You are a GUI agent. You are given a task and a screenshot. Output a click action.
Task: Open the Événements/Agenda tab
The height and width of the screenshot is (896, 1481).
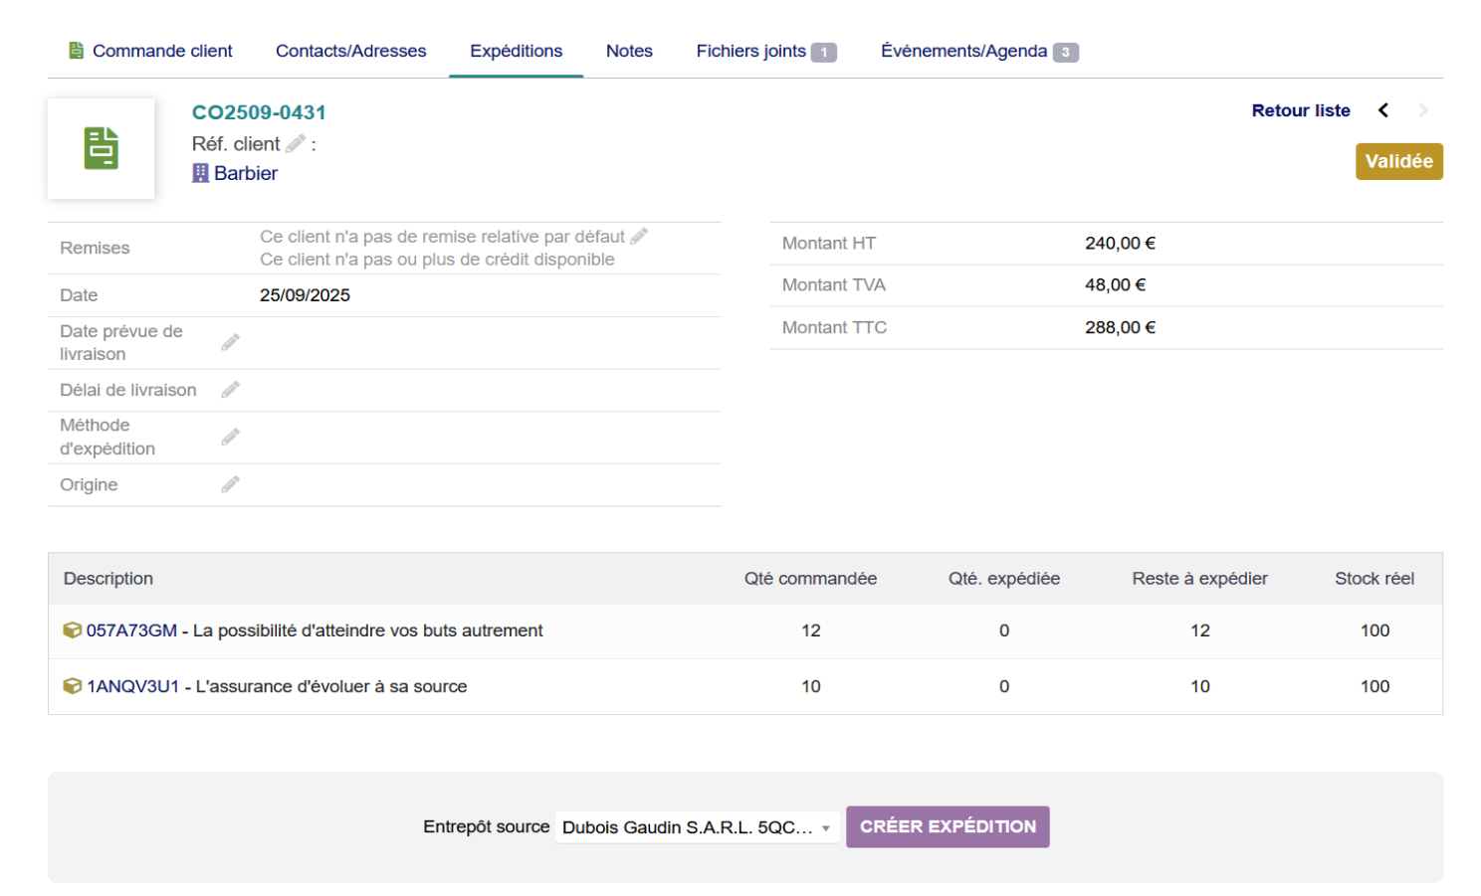pos(979,51)
